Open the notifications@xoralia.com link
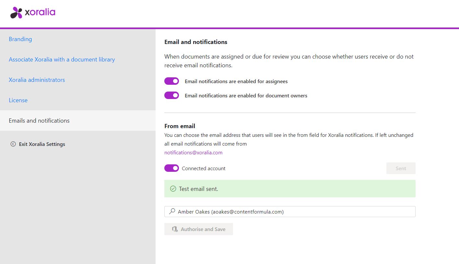 pyautogui.click(x=194, y=153)
